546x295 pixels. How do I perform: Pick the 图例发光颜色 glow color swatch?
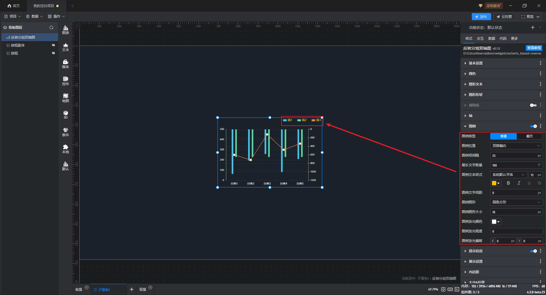point(496,222)
